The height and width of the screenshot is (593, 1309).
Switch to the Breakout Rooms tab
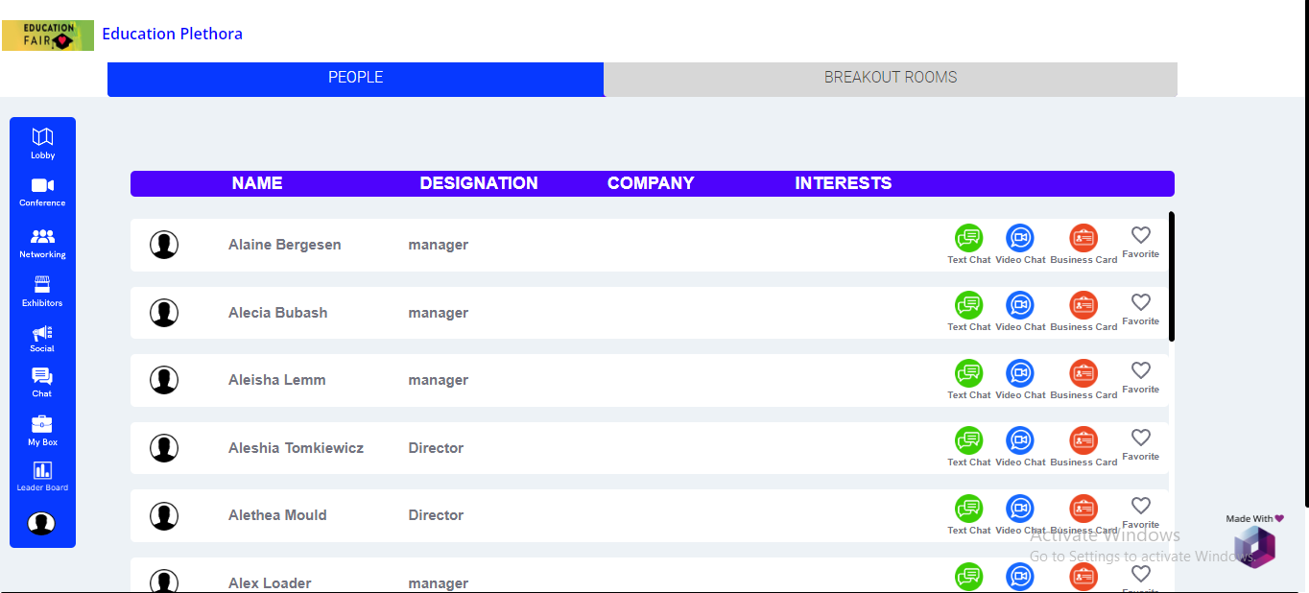[x=890, y=78]
